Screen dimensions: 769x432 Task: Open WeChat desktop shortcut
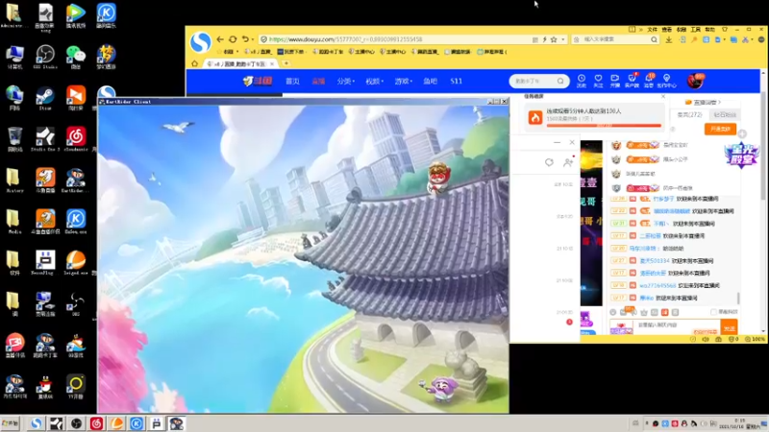click(76, 57)
